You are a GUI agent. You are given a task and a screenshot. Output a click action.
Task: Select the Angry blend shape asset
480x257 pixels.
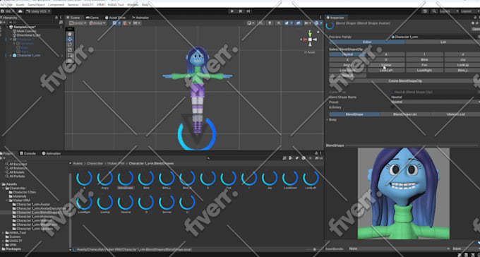pos(104,180)
